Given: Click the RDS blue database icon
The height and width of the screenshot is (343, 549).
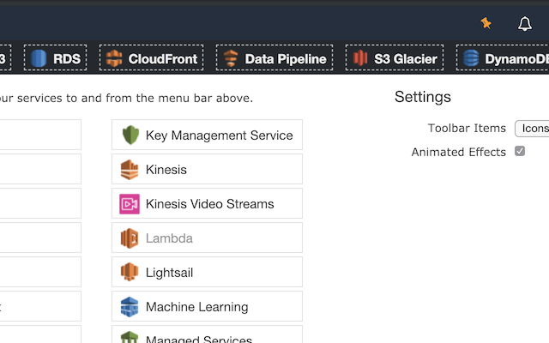Looking at the screenshot, I should (x=39, y=58).
